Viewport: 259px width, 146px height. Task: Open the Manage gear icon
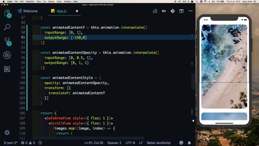[x=7, y=133]
